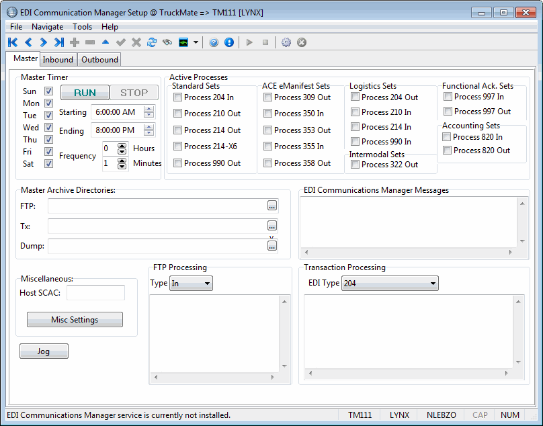Screen dimensions: 543x426
Task: Go to the first record arrow
Action: (13, 42)
